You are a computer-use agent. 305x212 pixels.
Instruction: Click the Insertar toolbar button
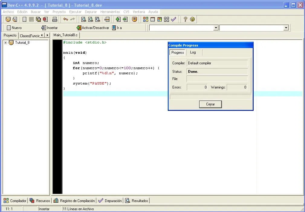[x=50, y=28]
